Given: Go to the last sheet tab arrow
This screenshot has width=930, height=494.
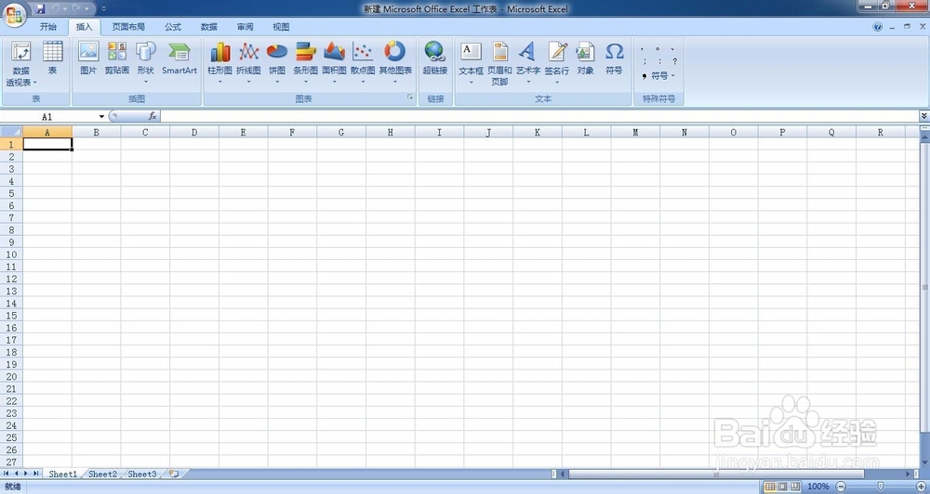Looking at the screenshot, I should click(x=35, y=474).
